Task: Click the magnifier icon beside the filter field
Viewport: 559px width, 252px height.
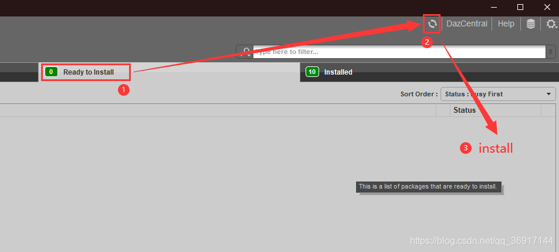Action: [245, 52]
